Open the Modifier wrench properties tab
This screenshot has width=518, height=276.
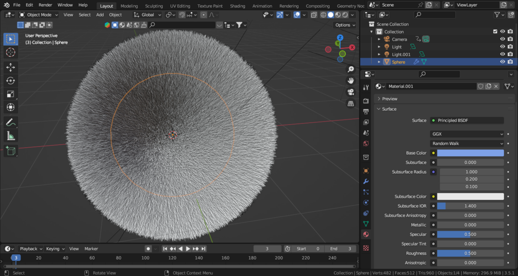(x=366, y=181)
